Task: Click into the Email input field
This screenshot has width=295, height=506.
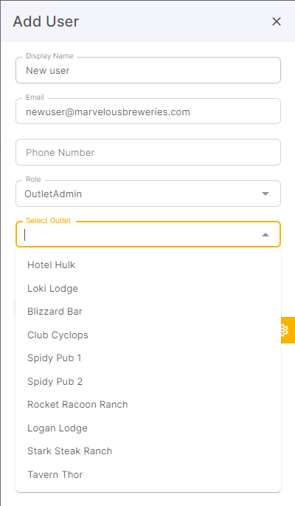Action: pos(148,112)
